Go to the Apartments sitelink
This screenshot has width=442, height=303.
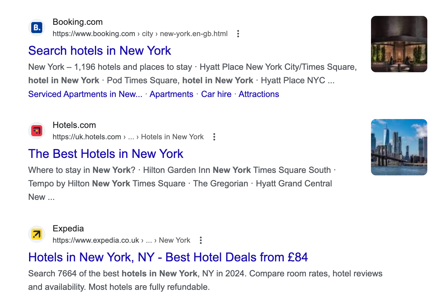click(171, 94)
